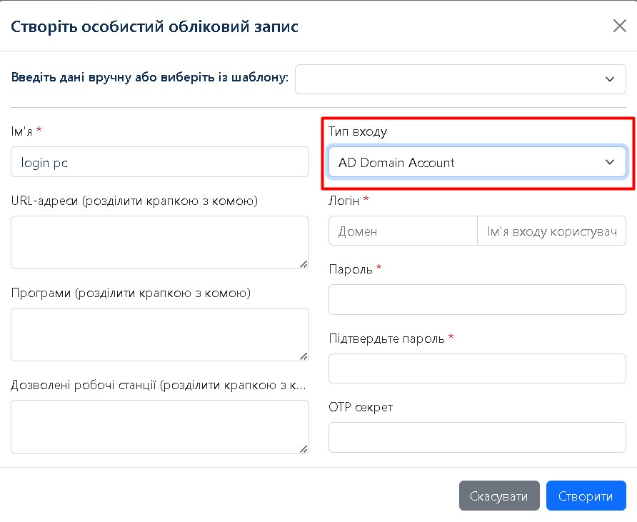Click the Підтвердьте пароль field
The width and height of the screenshot is (637, 522).
[476, 368]
